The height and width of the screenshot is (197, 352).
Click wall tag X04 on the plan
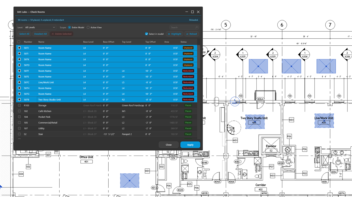pyautogui.click(x=21, y=174)
